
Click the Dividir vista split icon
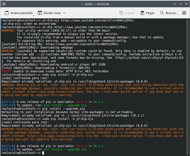point(40,13)
